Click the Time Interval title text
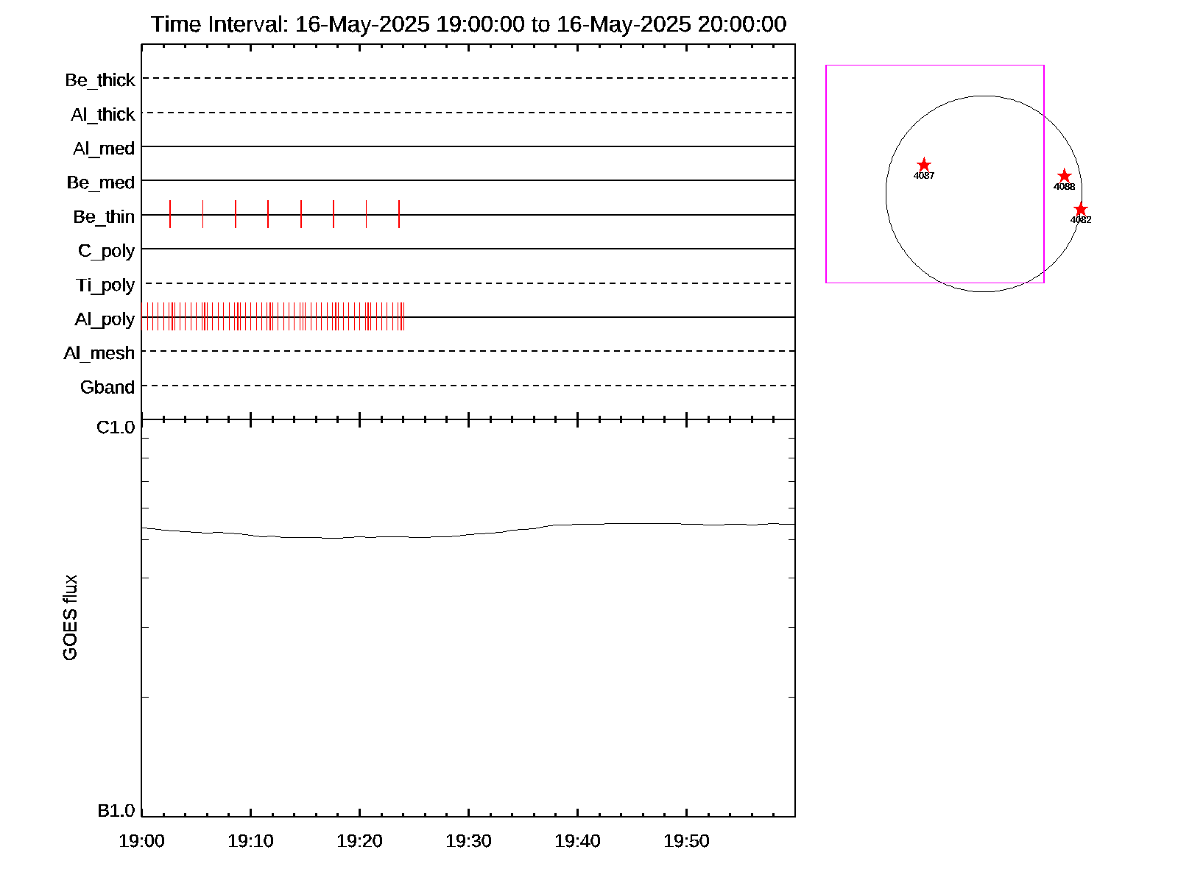Screen dimensions: 1178x883 click(469, 24)
